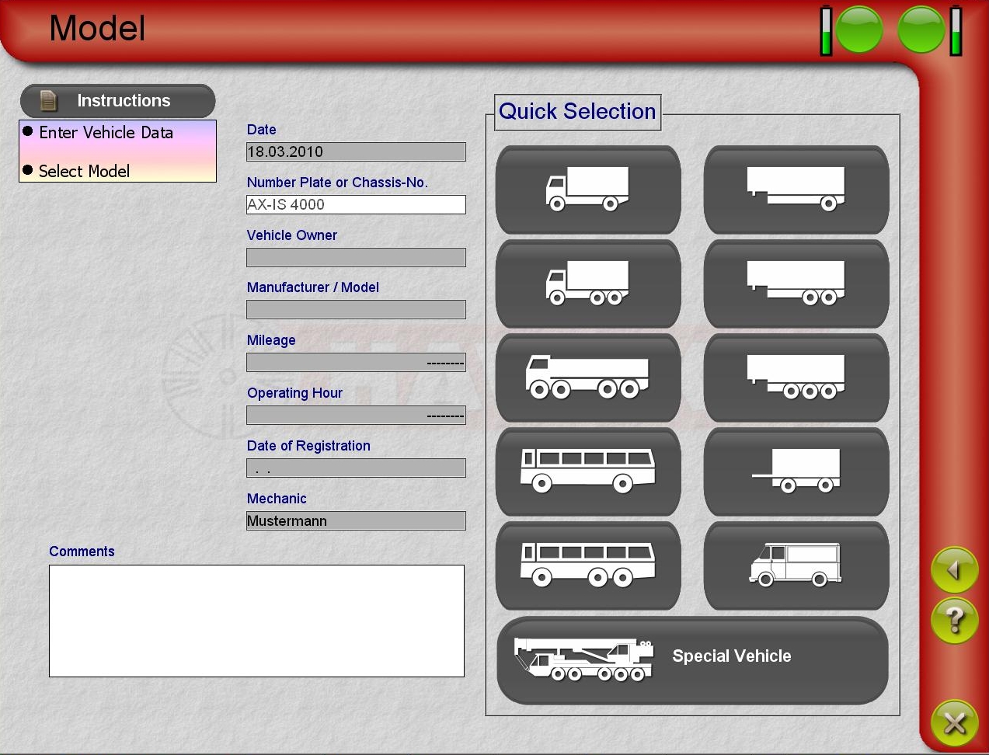Select the three-axle truck icon
Screen dimensions: 989x755
coord(588,284)
